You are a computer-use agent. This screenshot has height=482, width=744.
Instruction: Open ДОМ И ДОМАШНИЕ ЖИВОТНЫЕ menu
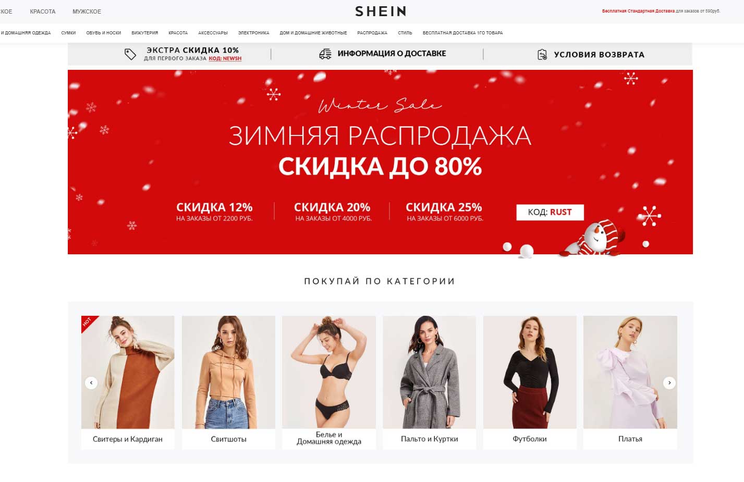[x=313, y=33]
